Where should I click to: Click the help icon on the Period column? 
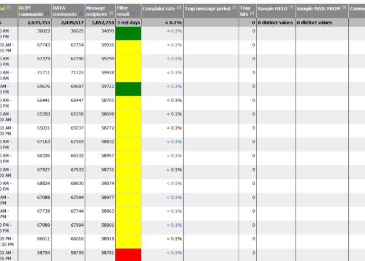[9, 8]
